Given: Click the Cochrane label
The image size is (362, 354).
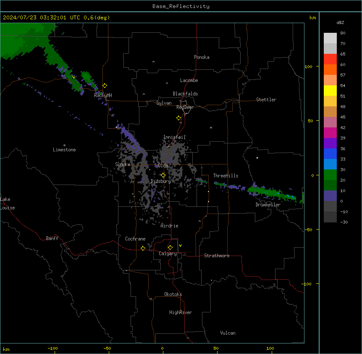Looking at the screenshot, I should [x=135, y=239].
